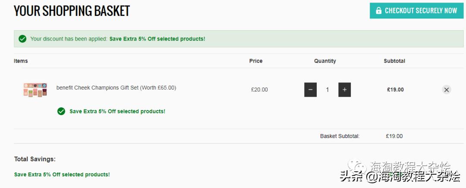Open the benefit Cheek Champions product thumbnail
466x188 pixels.
tap(35, 90)
